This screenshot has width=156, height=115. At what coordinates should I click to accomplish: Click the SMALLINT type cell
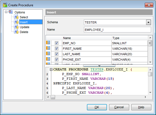tap(129, 43)
